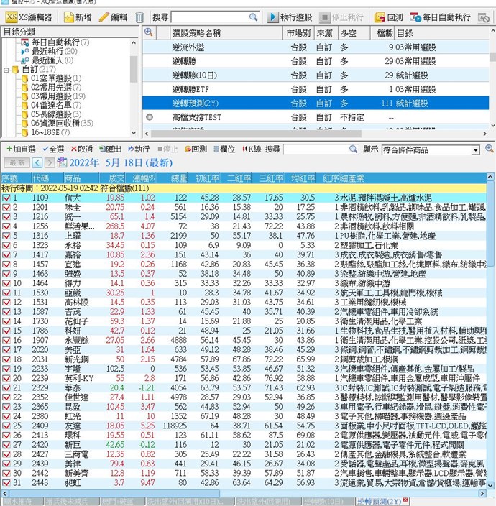The image size is (496, 506).
Task: Collapse the 自訂 folder in the tree
Action: pyautogui.click(x=6, y=70)
